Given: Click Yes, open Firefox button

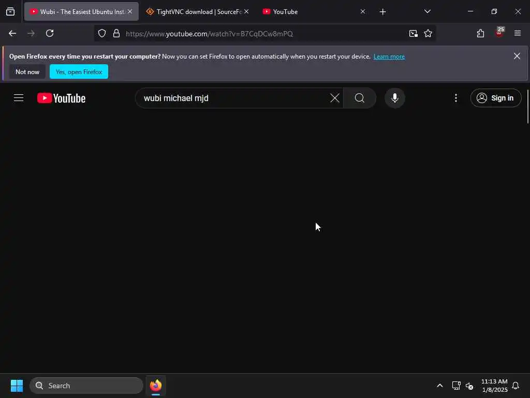Looking at the screenshot, I should pyautogui.click(x=79, y=72).
